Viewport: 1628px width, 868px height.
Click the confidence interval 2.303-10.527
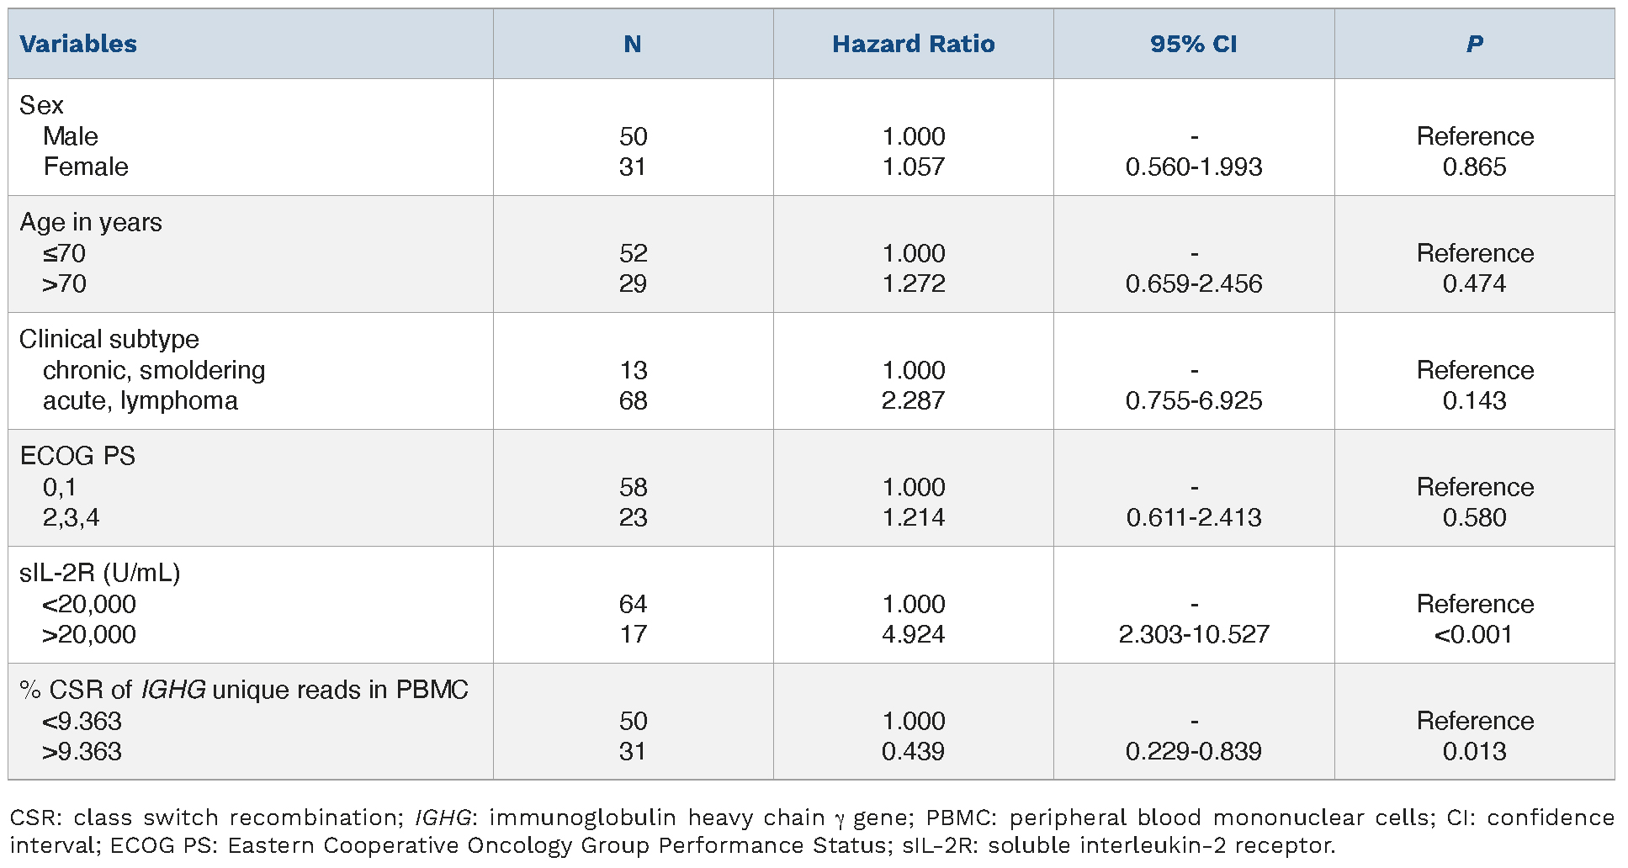click(x=1193, y=634)
